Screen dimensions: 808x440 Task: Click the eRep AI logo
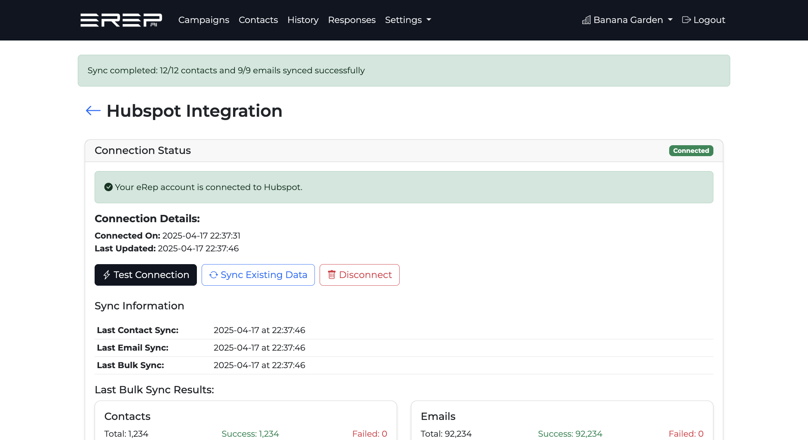[x=121, y=20]
